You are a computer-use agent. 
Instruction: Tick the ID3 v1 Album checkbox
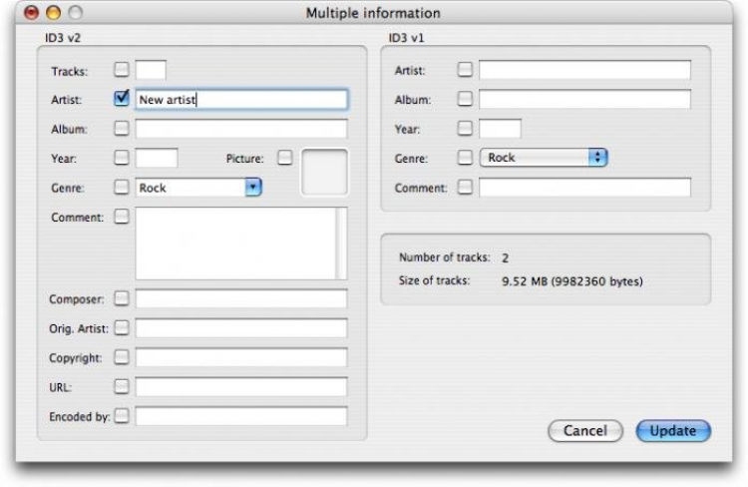point(465,99)
